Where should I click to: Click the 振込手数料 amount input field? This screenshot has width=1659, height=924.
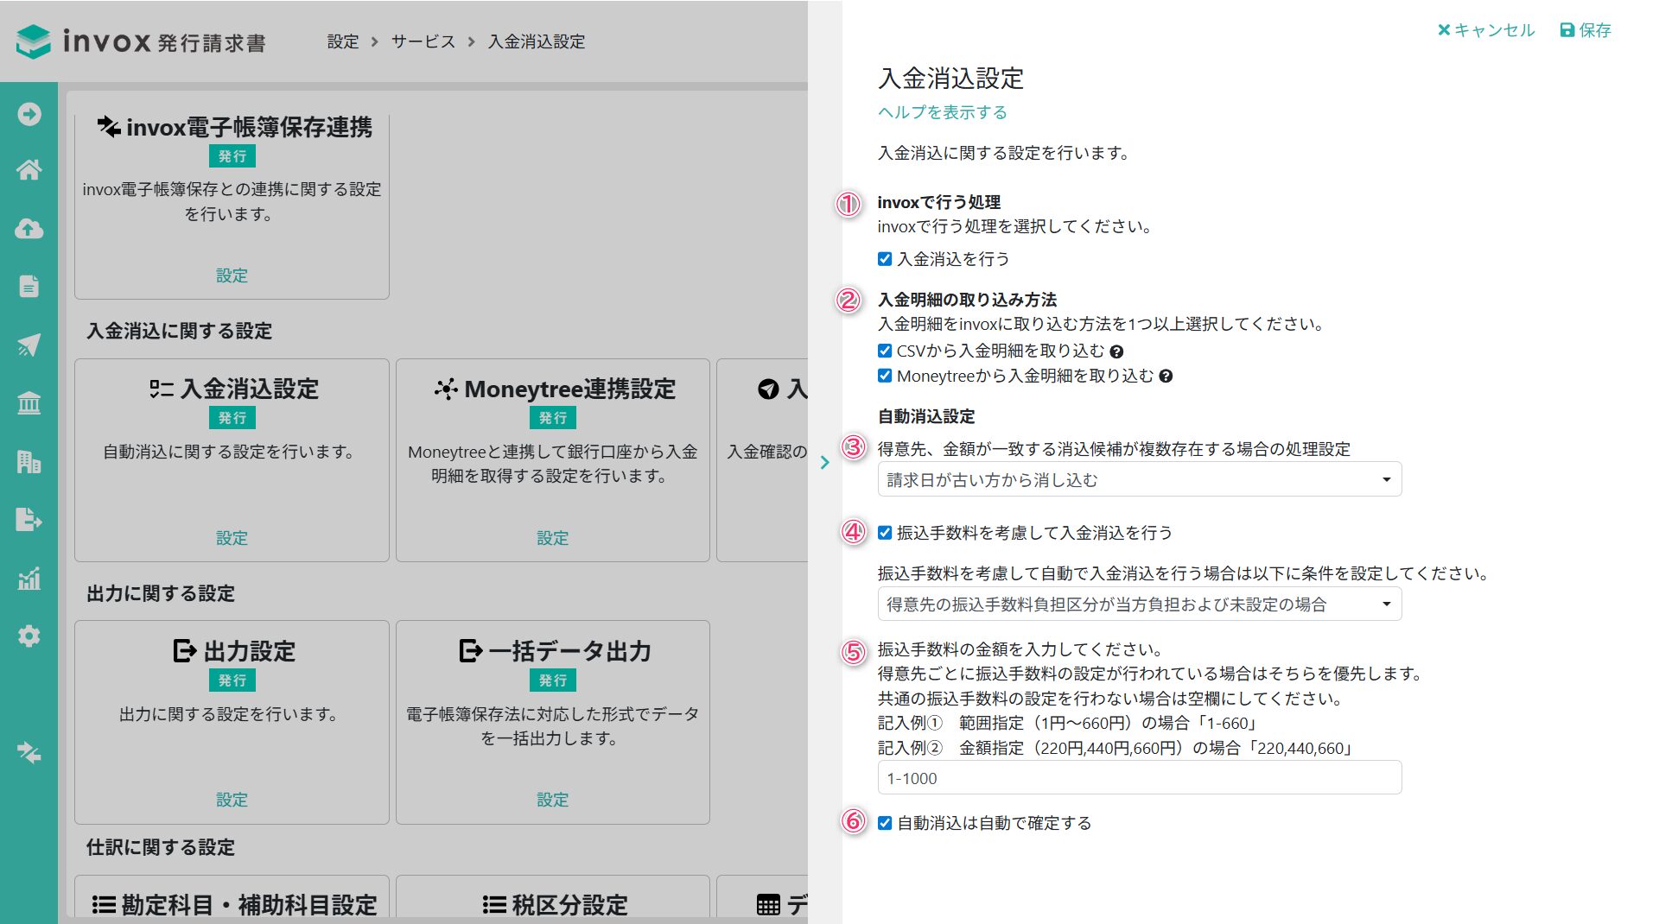pos(1140,777)
